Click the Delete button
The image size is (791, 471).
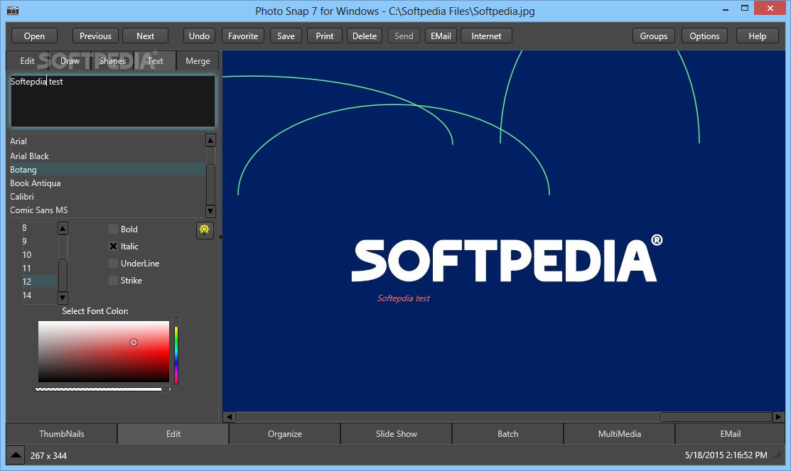pos(365,36)
